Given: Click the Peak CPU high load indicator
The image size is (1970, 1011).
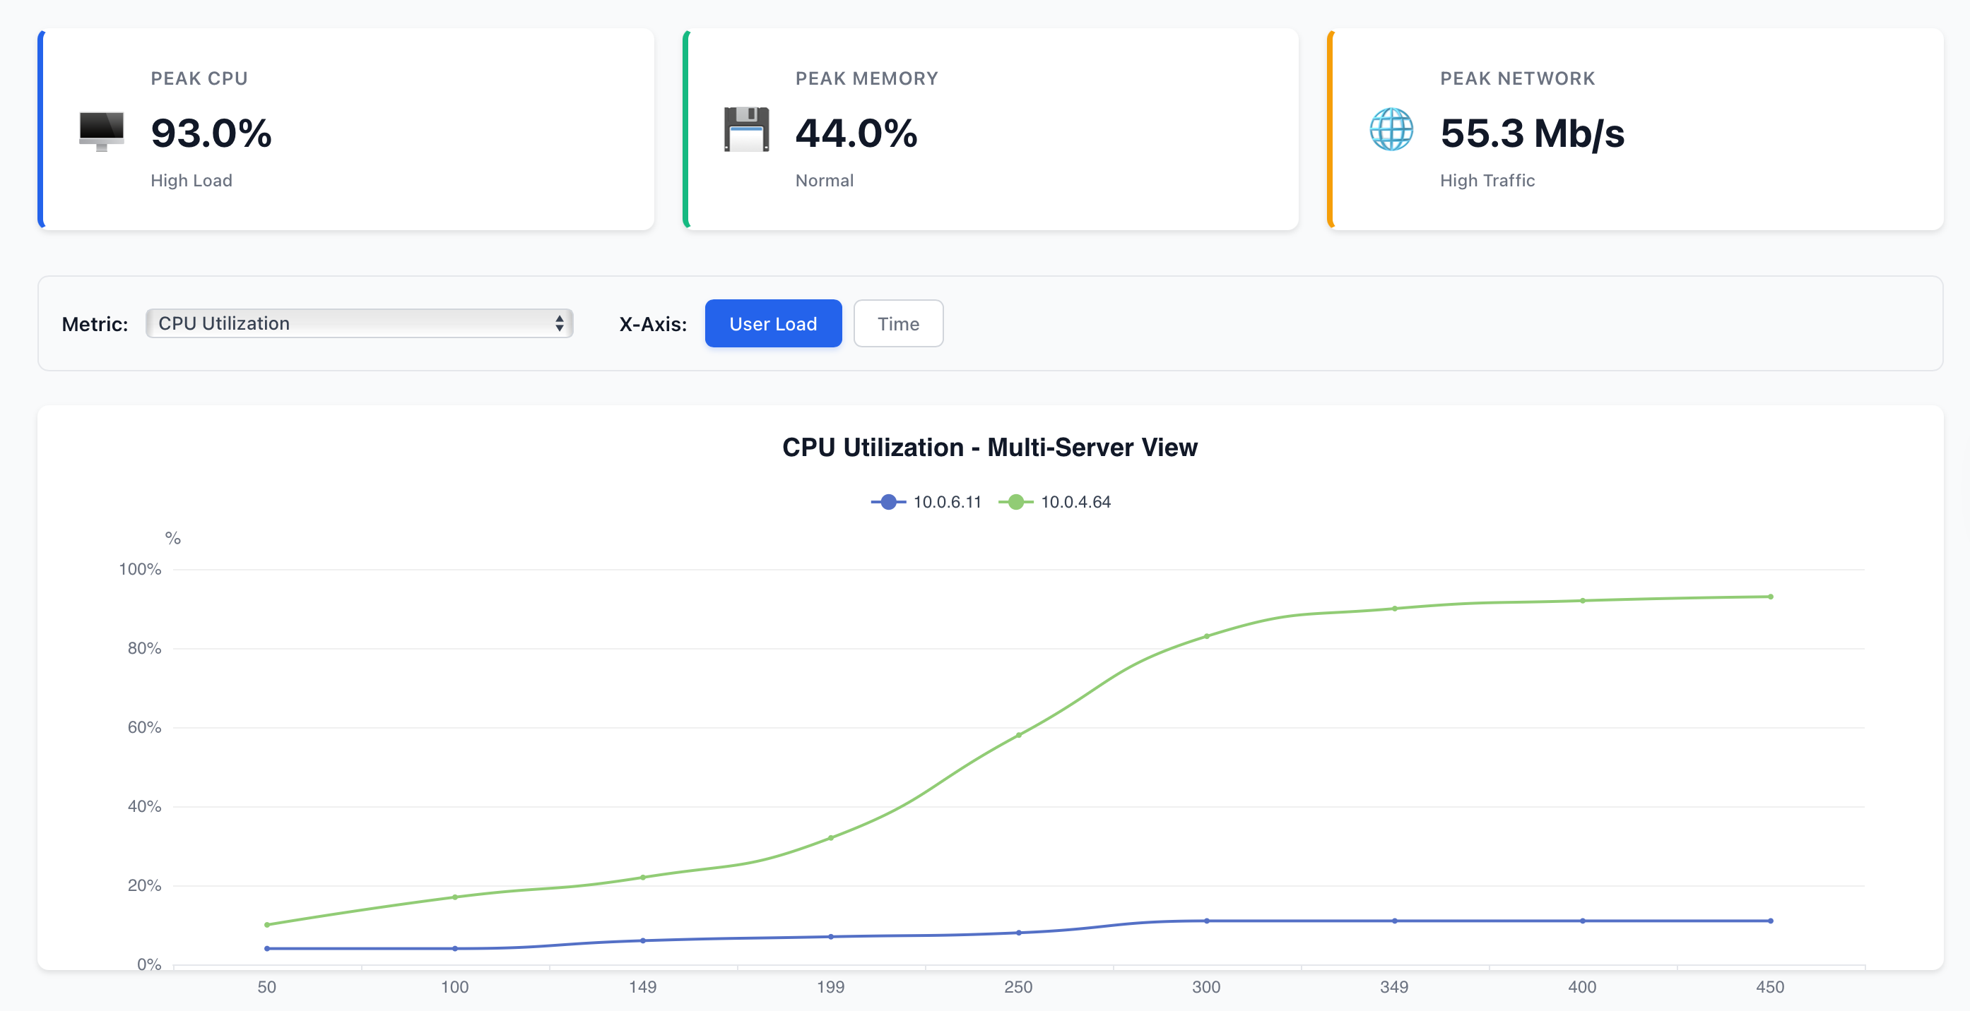Looking at the screenshot, I should (x=191, y=180).
